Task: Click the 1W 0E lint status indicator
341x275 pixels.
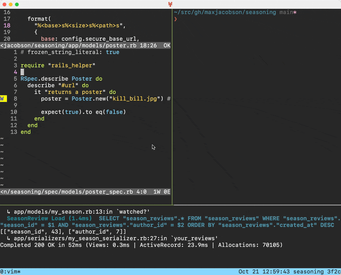Action: click(x=162, y=192)
